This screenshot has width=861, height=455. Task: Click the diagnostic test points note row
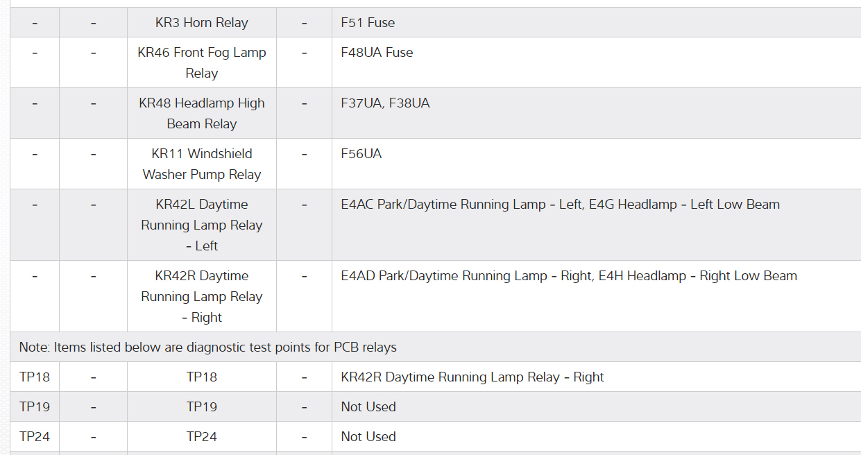(208, 347)
